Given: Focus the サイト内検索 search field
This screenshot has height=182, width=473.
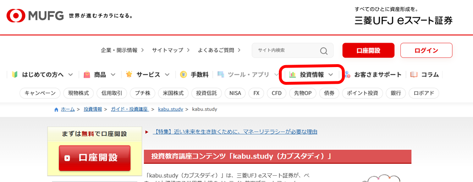Looking at the screenshot, I should (x=293, y=50).
